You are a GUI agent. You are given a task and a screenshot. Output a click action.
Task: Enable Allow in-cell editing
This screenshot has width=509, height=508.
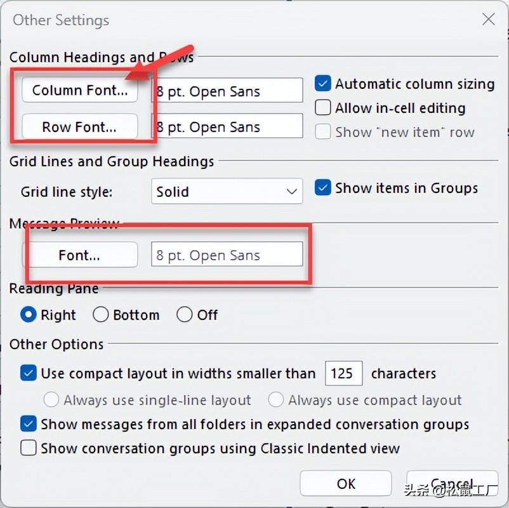coord(323,108)
